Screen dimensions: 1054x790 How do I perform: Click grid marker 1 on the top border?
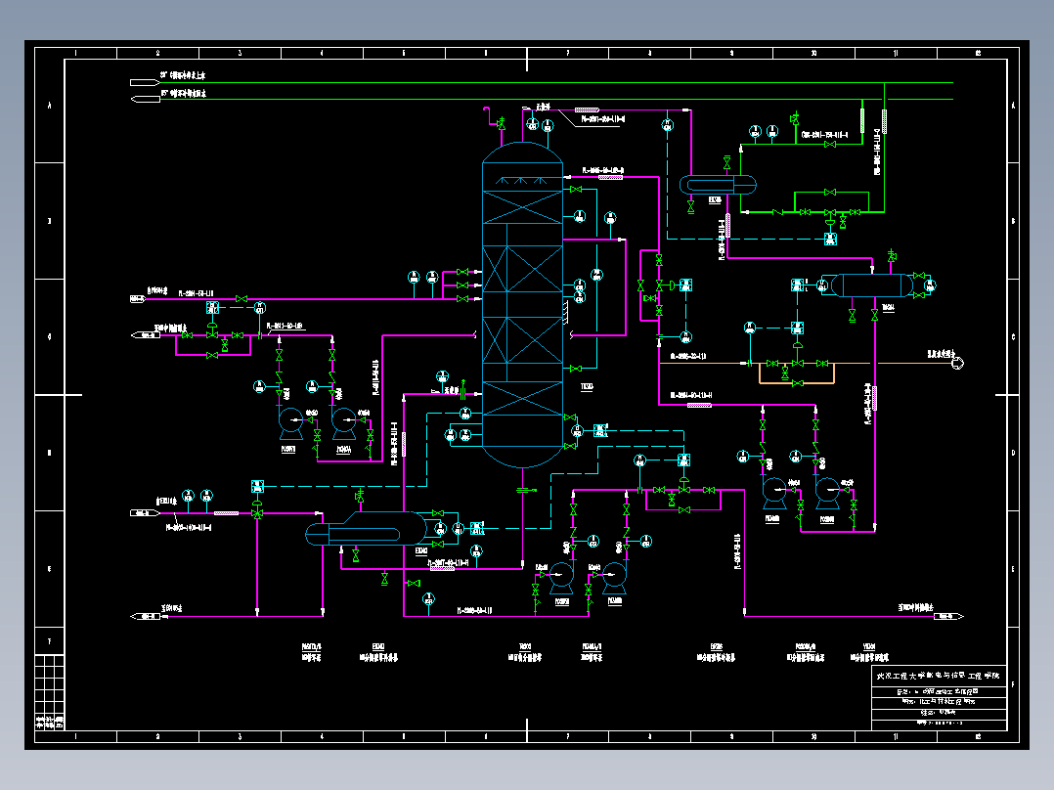point(76,53)
